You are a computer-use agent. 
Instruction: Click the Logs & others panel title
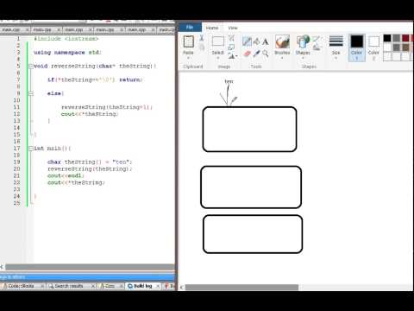(13, 277)
